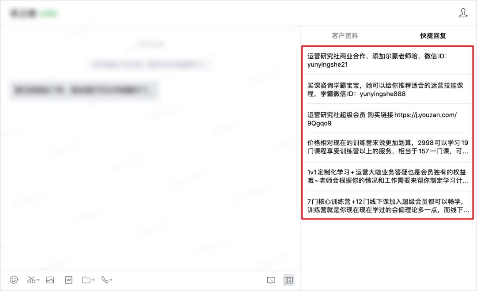Expand the folder options arrow
This screenshot has height=291, width=477.
[x=93, y=280]
